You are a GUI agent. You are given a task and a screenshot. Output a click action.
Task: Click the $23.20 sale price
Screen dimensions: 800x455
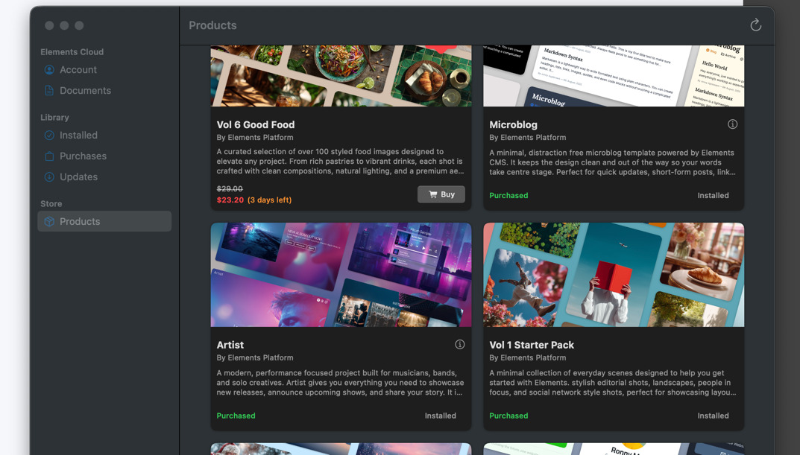pos(230,200)
